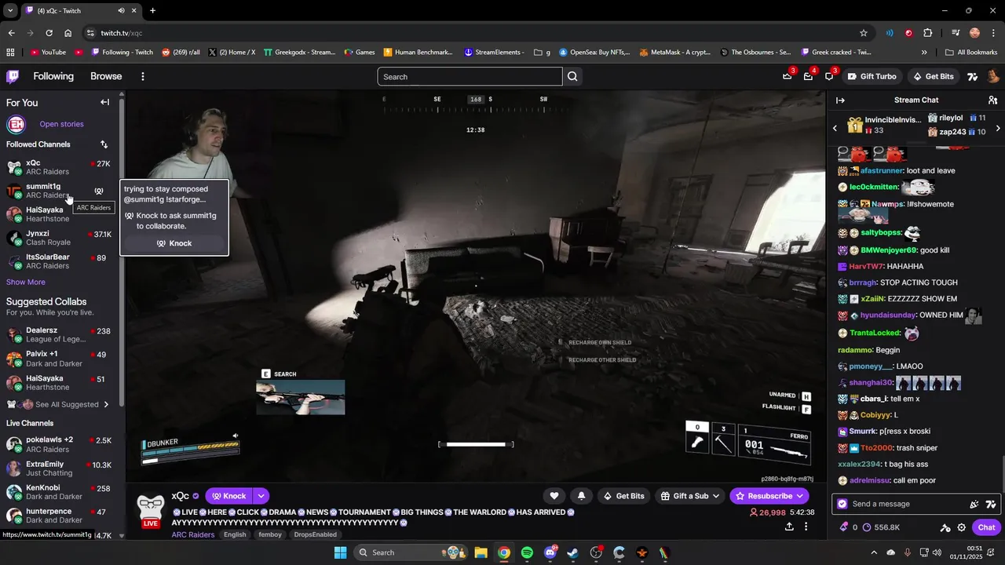
Task: Show next gift leaderboard page
Action: pos(997,128)
